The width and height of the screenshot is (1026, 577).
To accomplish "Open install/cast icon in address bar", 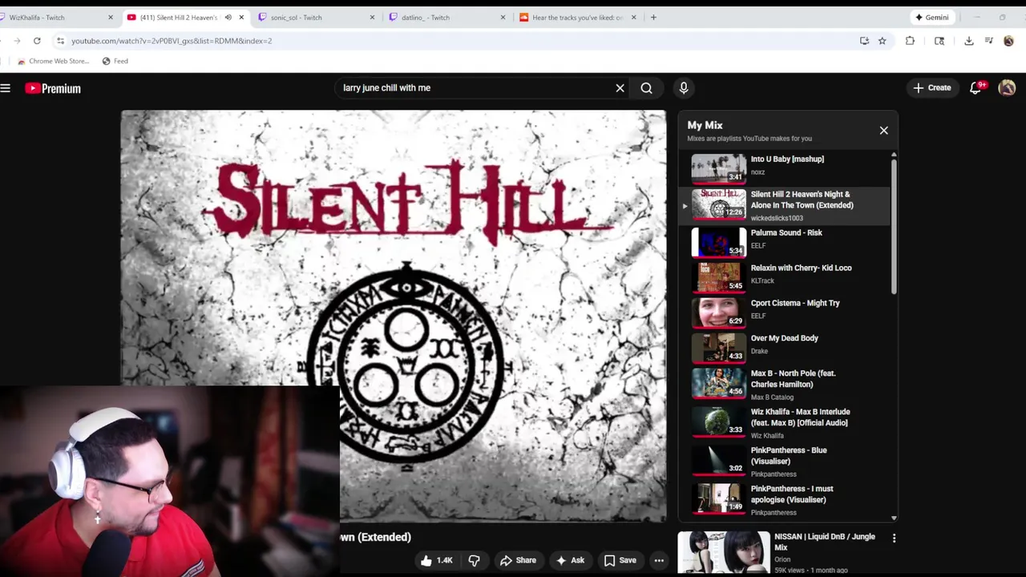I will 864,41.
